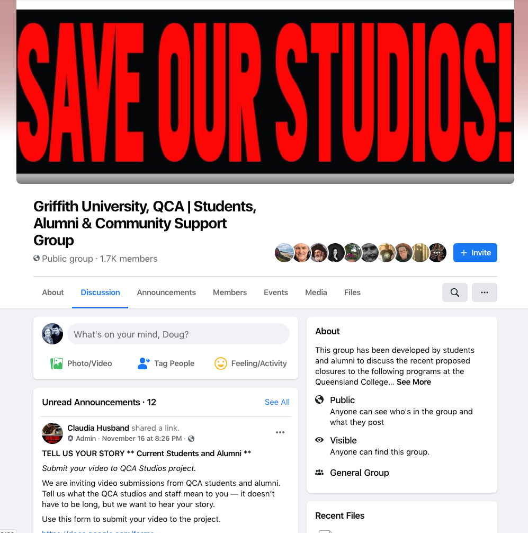The width and height of the screenshot is (528, 533).
Task: Click the search magnifier icon button
Action: pyautogui.click(x=454, y=292)
